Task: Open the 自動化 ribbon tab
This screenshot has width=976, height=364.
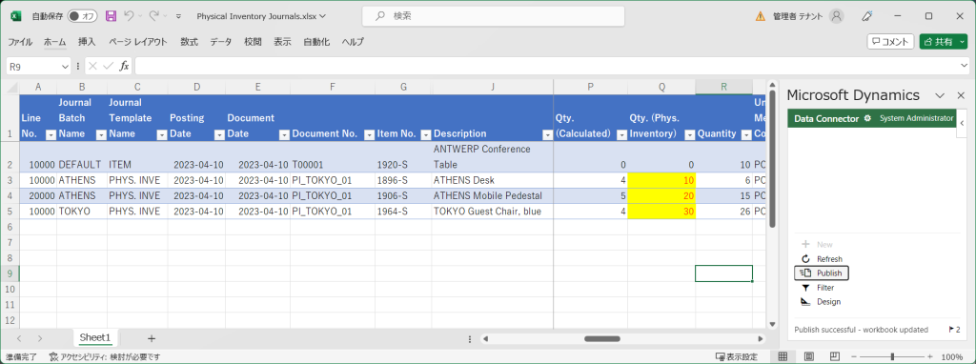Action: pyautogui.click(x=316, y=42)
